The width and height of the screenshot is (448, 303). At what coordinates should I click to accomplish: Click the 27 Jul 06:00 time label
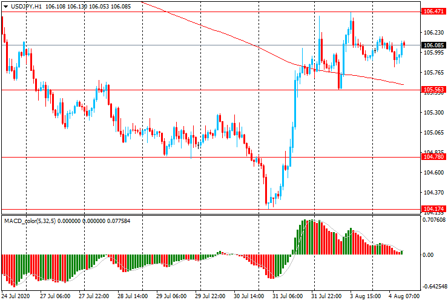(x=55, y=296)
